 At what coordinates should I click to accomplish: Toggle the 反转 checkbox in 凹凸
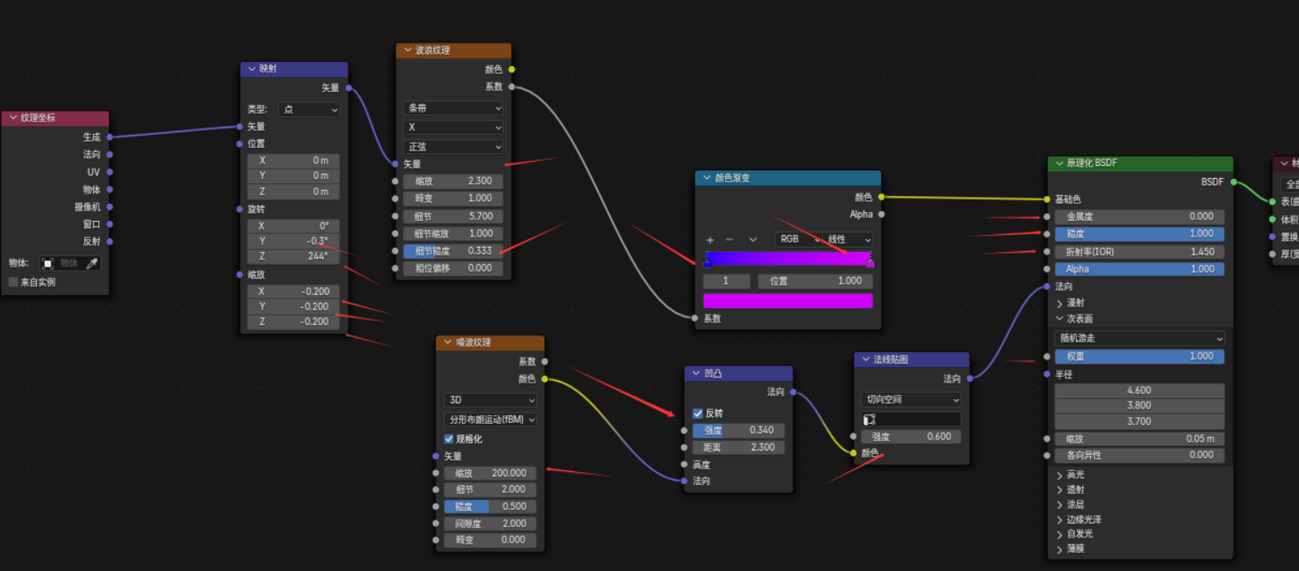(x=698, y=413)
